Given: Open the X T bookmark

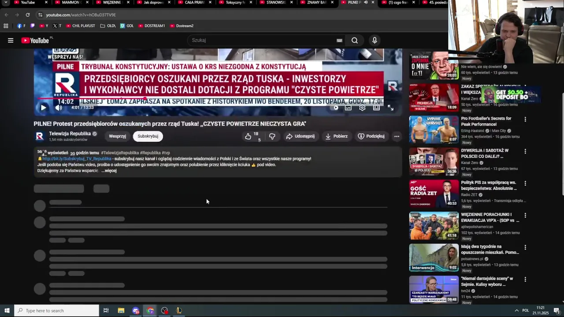Looking at the screenshot, I should pyautogui.click(x=57, y=26).
